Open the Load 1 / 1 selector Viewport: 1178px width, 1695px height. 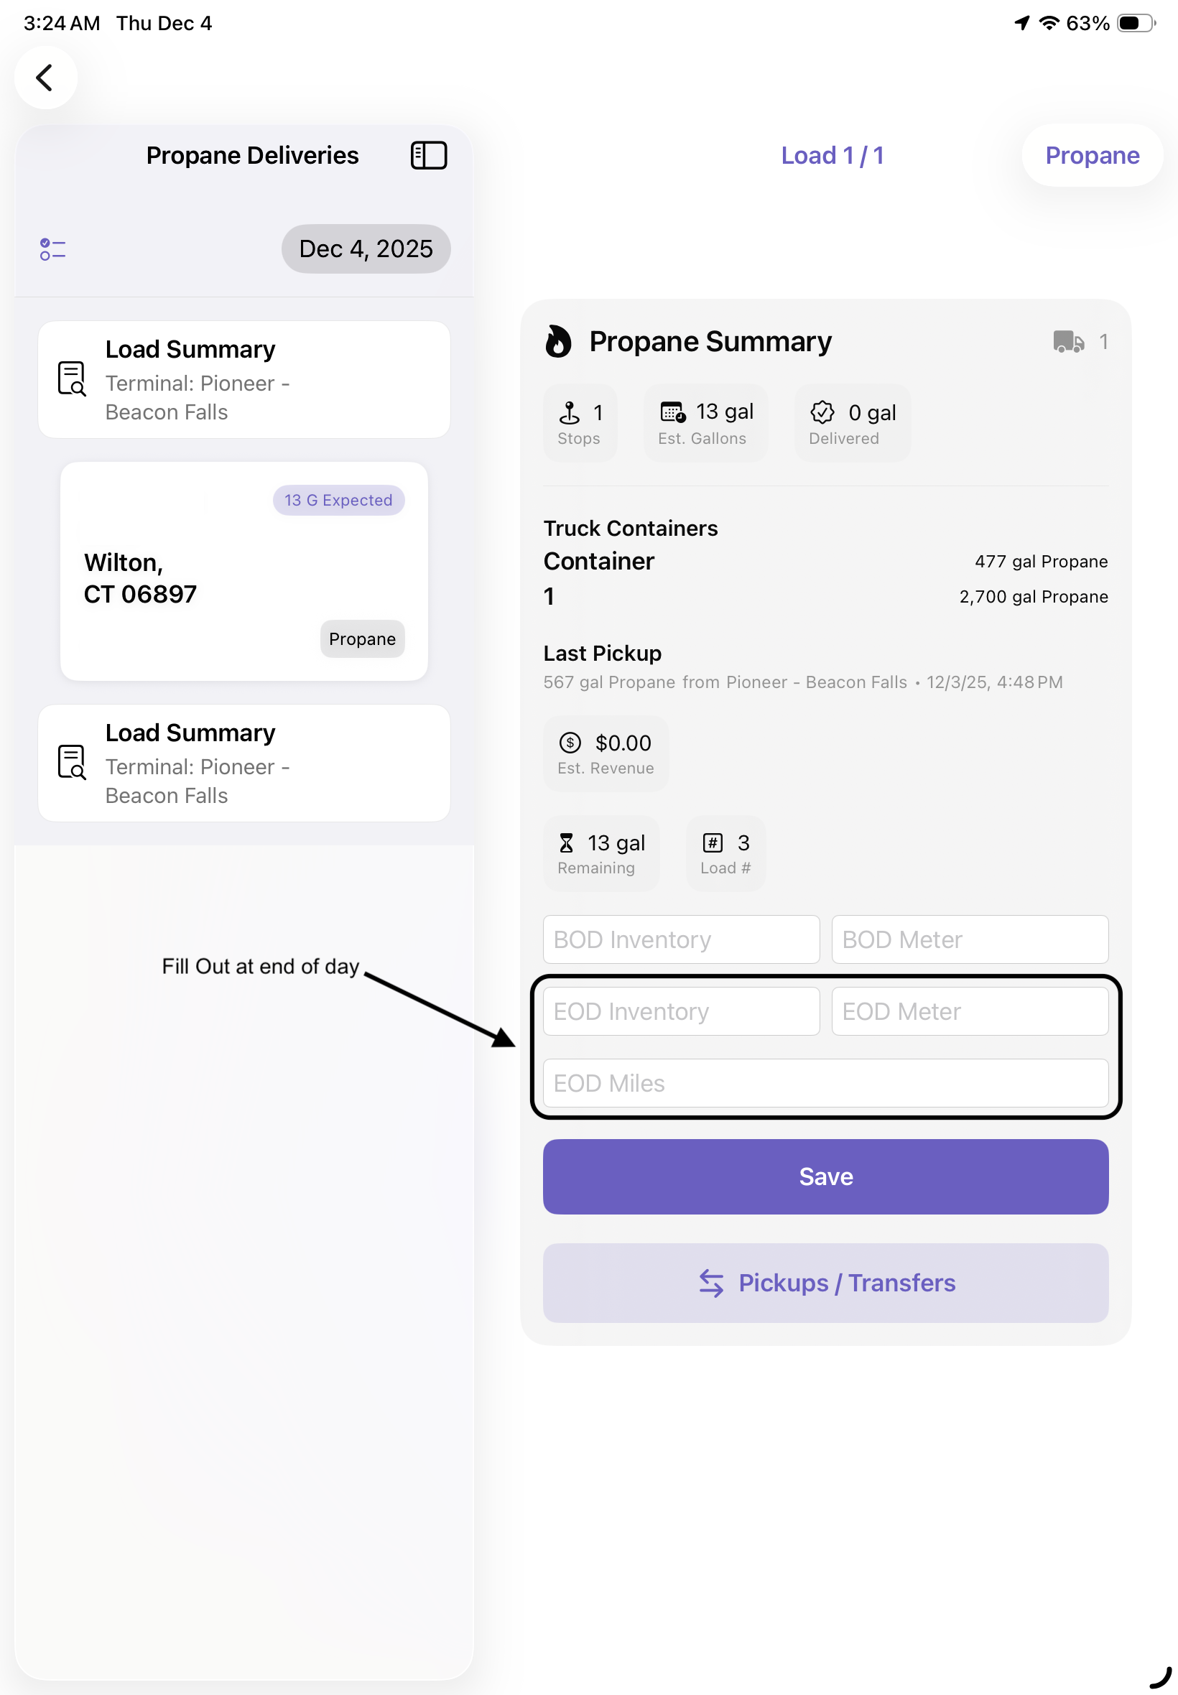[x=832, y=156]
